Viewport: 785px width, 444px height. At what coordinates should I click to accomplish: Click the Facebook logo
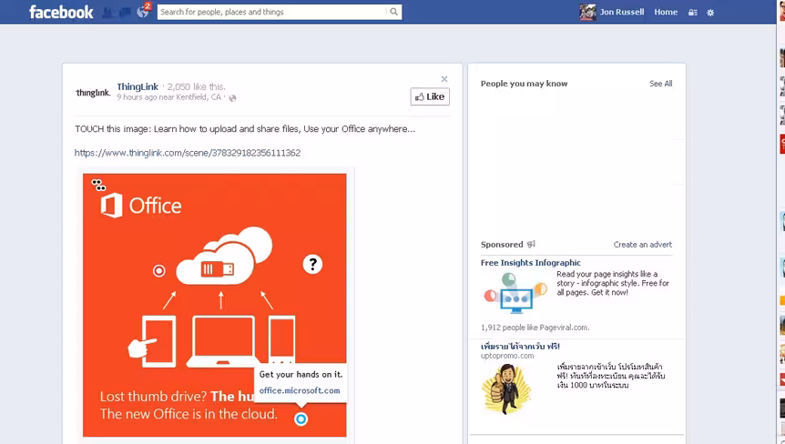pyautogui.click(x=61, y=12)
